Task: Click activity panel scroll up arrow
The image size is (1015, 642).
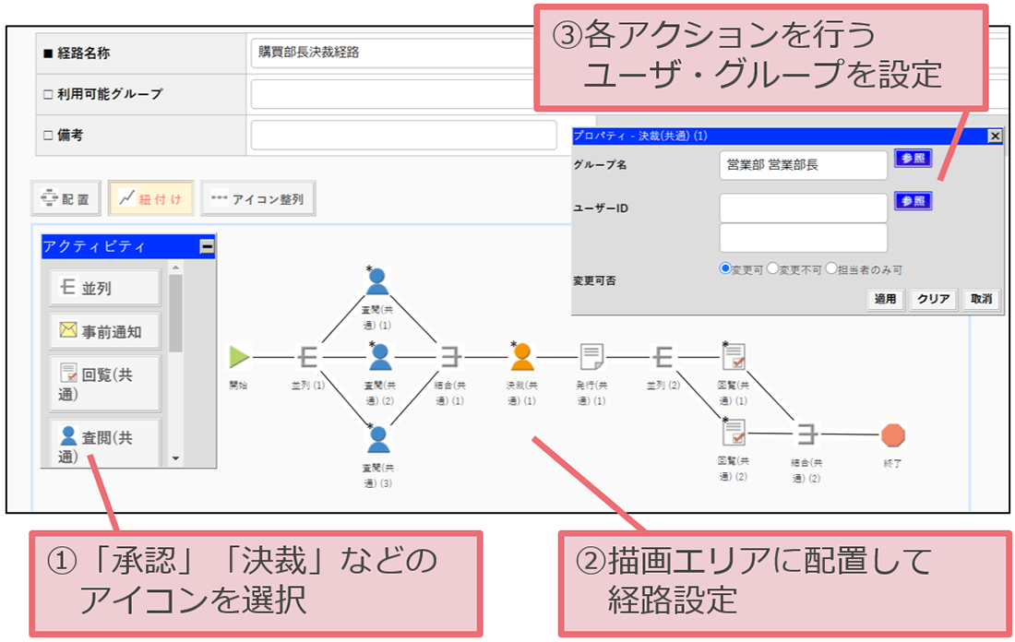Action: point(175,267)
